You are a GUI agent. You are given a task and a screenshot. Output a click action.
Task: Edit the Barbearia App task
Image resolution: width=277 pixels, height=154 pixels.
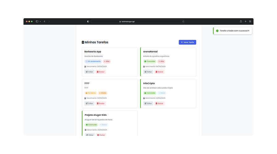click(x=89, y=72)
